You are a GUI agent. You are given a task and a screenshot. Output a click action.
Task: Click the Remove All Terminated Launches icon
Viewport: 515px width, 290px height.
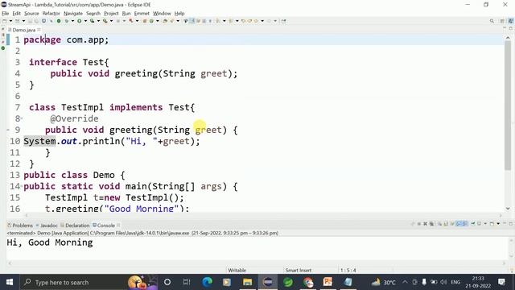[431, 224]
